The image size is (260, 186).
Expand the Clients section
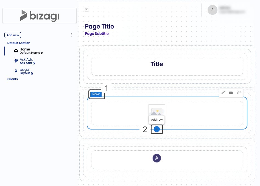click(13, 79)
